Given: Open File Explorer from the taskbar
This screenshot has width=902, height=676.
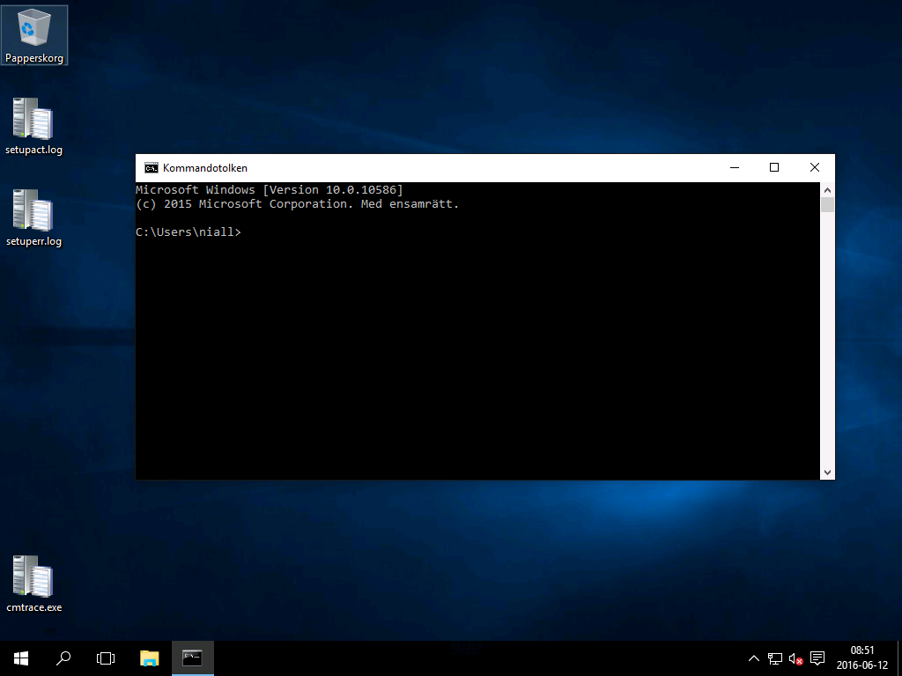Looking at the screenshot, I should coord(150,658).
